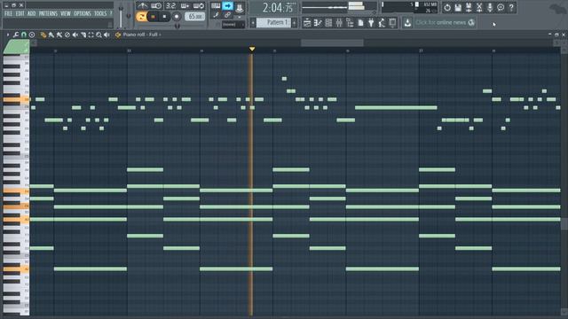Click the tempo value 65.000
The image size is (568, 319).
coord(195,17)
